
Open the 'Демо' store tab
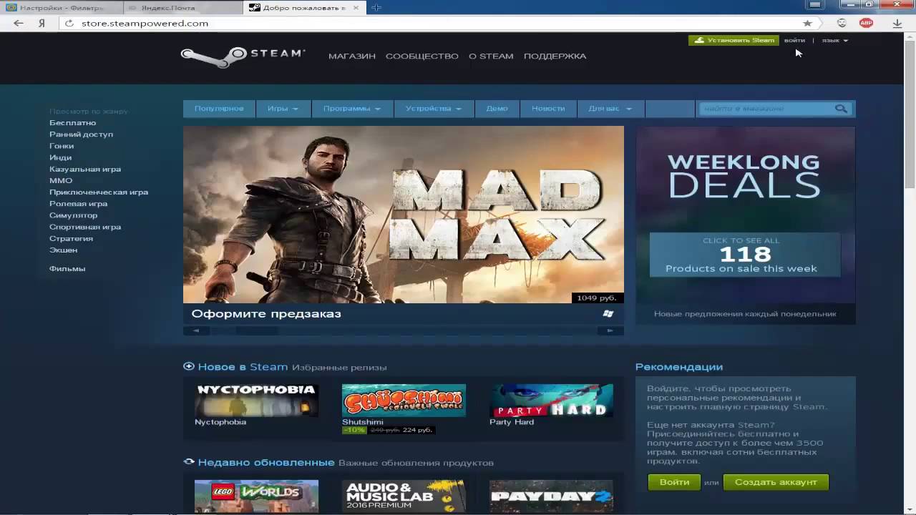click(x=497, y=109)
